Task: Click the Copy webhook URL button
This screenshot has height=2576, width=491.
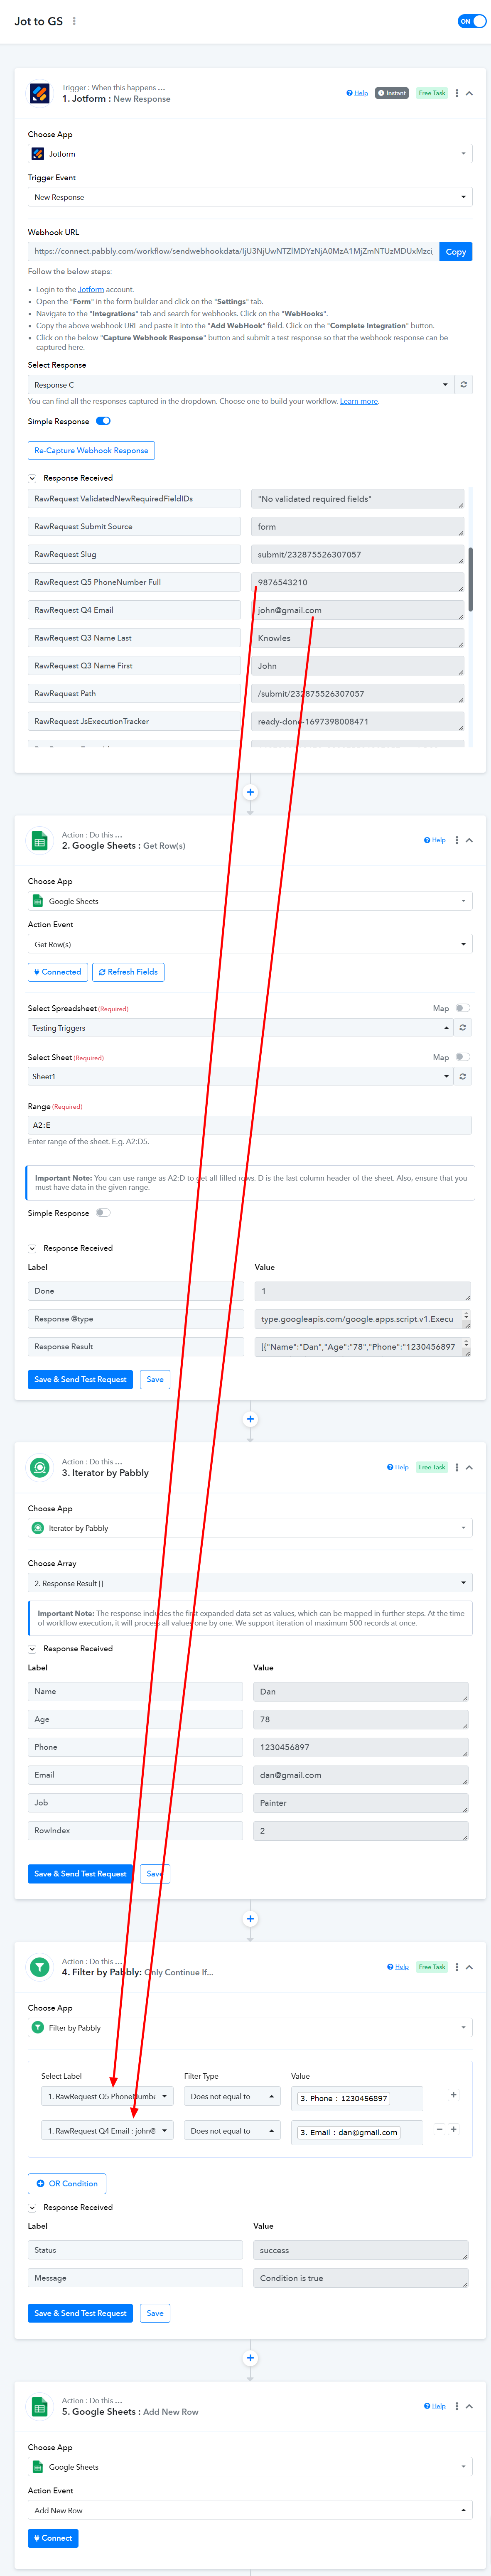Action: point(456,252)
